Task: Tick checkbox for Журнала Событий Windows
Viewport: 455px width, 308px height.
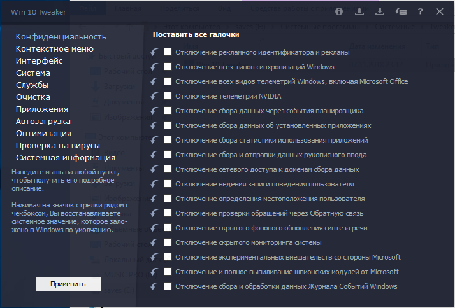Action: click(x=168, y=286)
